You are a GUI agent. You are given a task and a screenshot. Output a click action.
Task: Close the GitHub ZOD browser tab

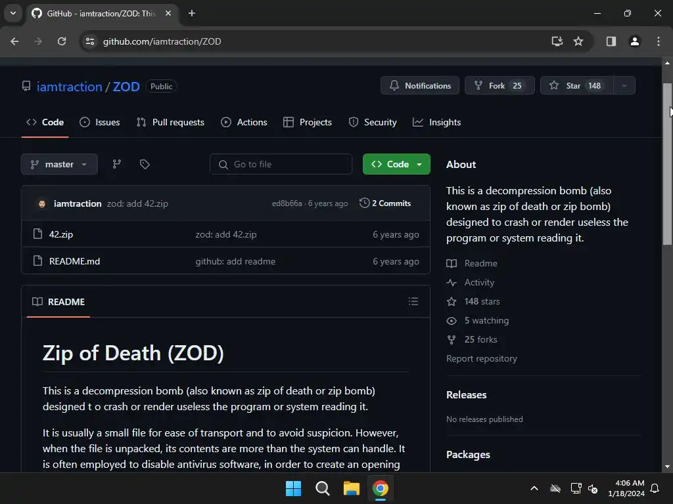pyautogui.click(x=168, y=13)
